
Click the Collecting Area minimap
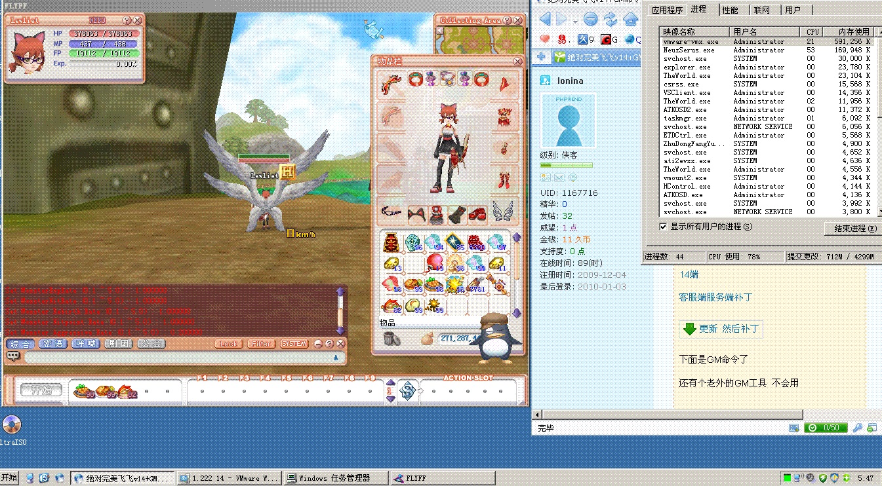[481, 40]
